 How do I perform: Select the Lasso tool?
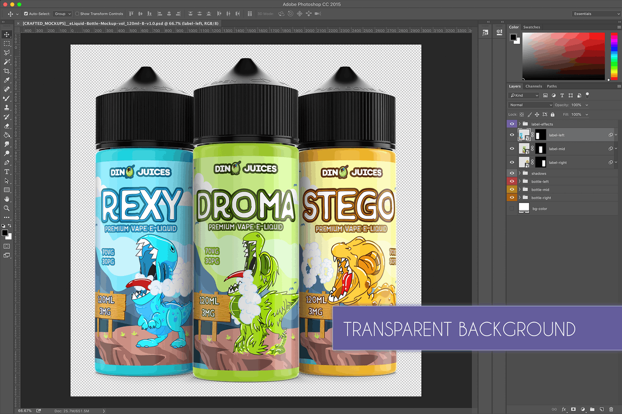(6, 53)
